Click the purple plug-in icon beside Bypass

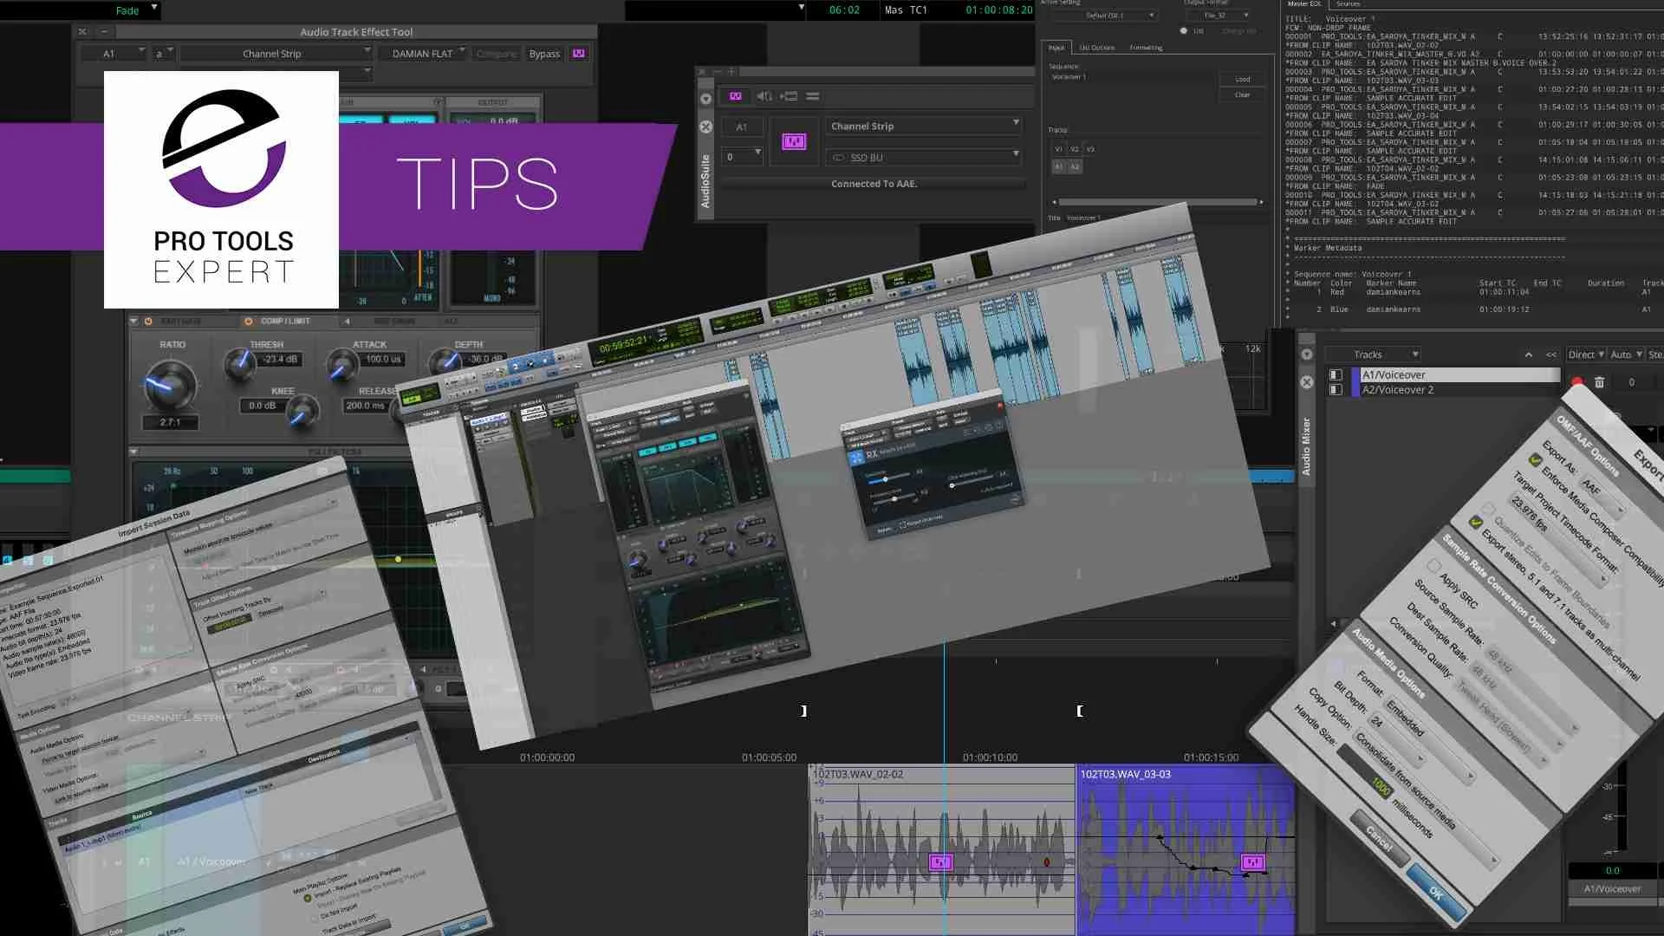(x=578, y=54)
